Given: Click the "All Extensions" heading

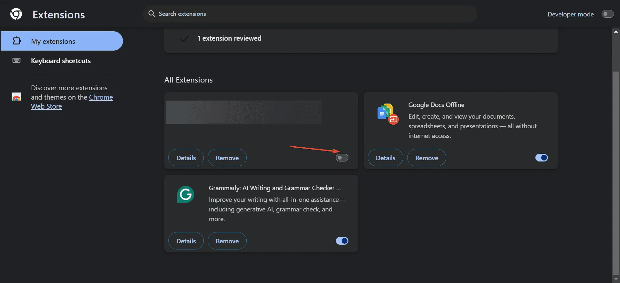Looking at the screenshot, I should click(x=189, y=80).
